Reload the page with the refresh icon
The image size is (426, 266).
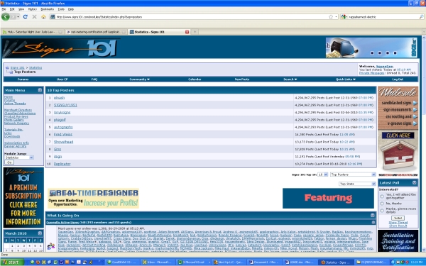[x=26, y=17]
